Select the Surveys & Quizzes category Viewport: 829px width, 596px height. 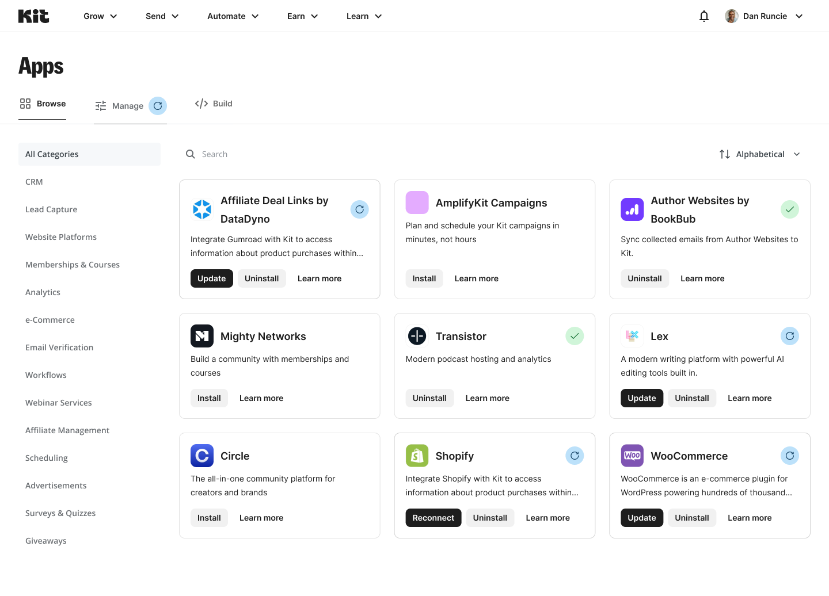89,513
